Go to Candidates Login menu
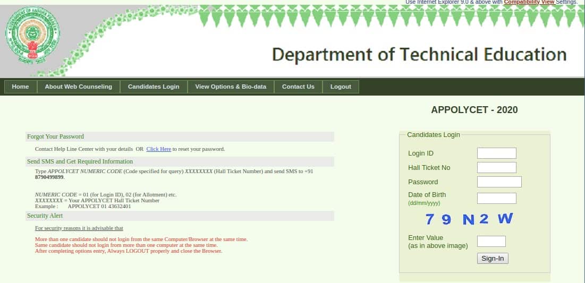The width and height of the screenshot is (585, 283). [x=154, y=87]
